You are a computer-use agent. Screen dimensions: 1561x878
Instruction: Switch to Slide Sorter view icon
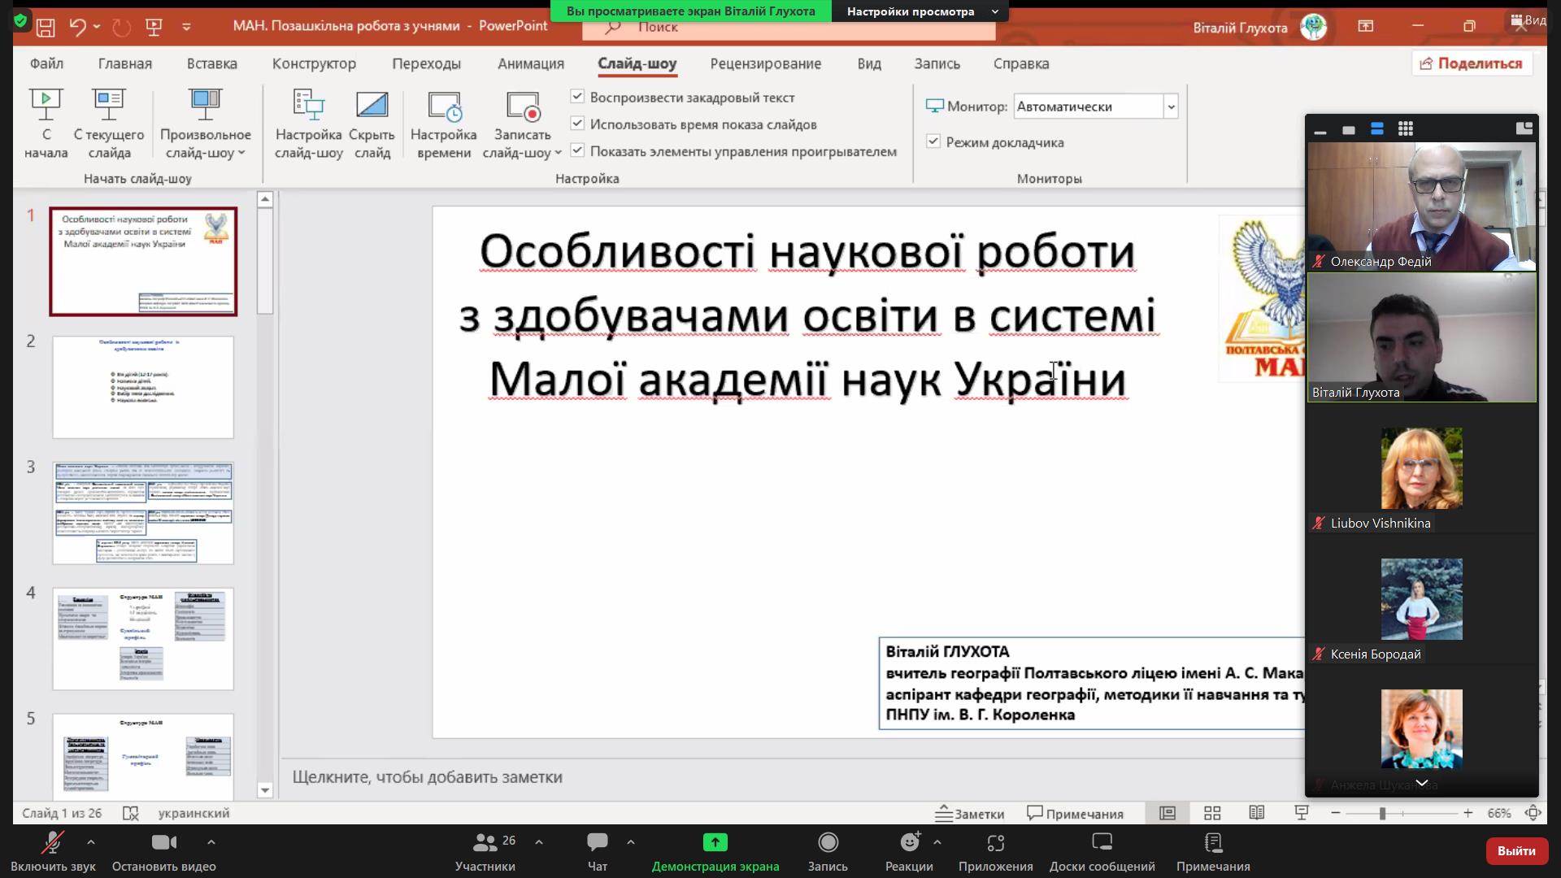1212,813
